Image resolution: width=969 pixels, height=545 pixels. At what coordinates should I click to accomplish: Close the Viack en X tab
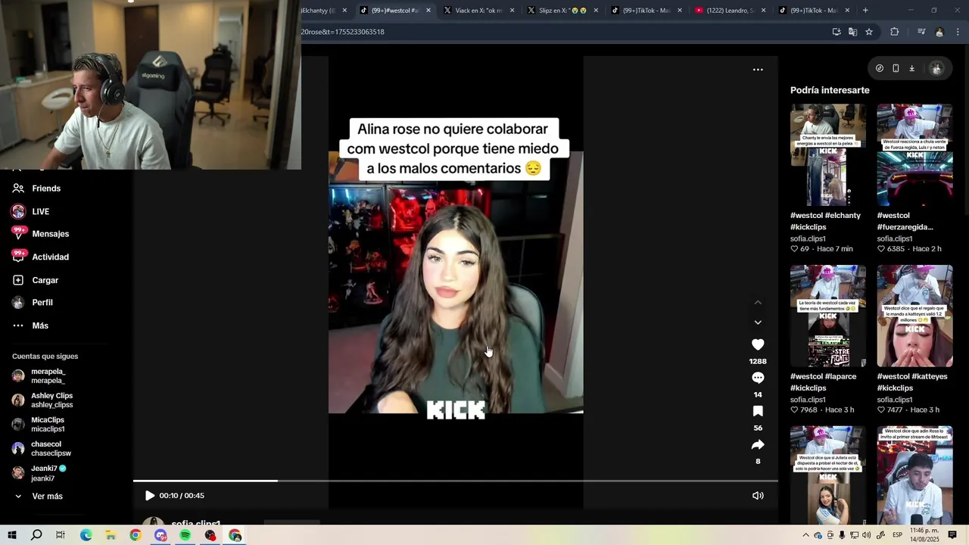pos(512,11)
